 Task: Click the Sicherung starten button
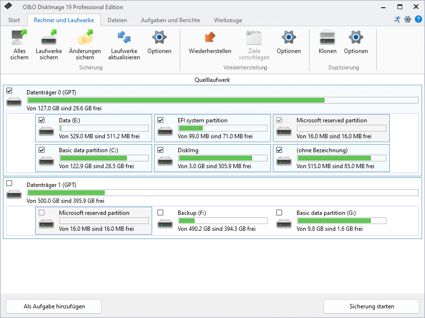pos(371,306)
